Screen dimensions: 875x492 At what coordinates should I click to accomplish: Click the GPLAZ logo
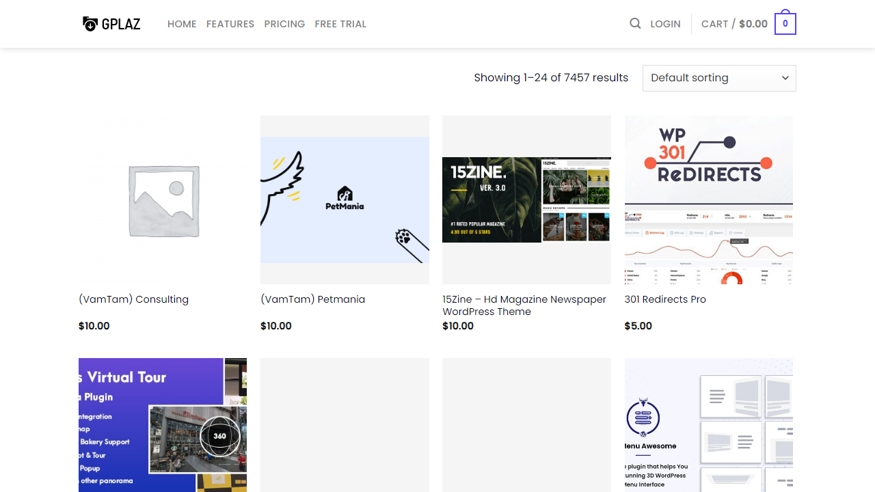[x=111, y=24]
